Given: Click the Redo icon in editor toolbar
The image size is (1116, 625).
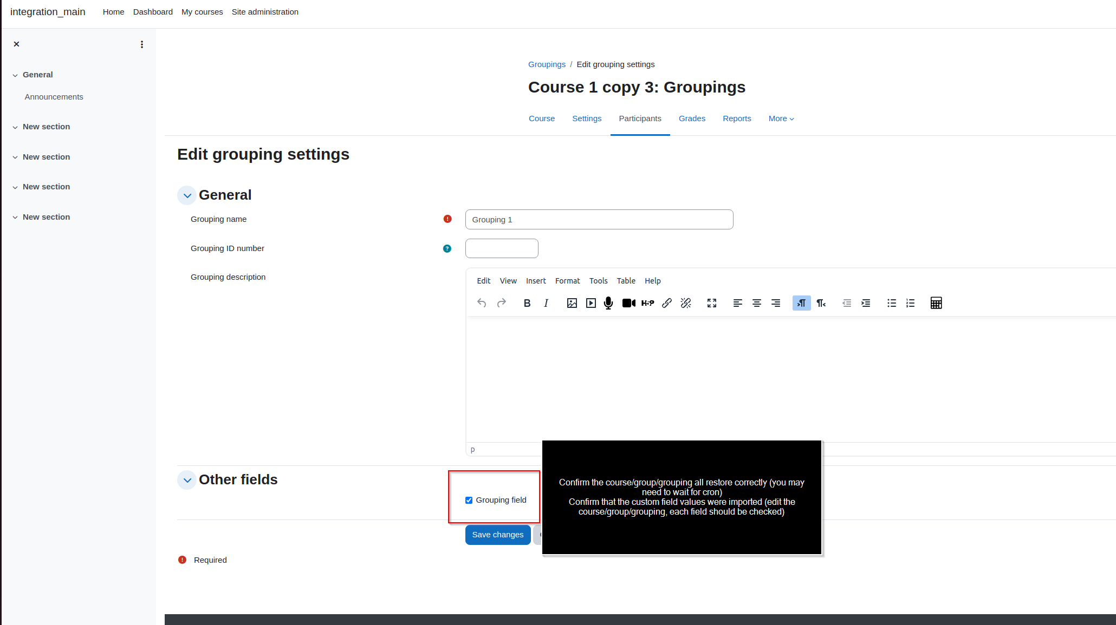Looking at the screenshot, I should (502, 303).
